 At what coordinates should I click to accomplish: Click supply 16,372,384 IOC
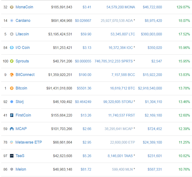pyautogui.click(x=121, y=47)
